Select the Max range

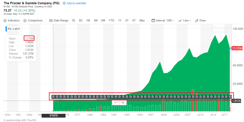(x=142, y=20)
